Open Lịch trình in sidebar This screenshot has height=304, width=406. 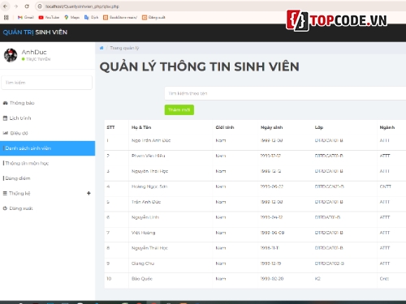pos(20,118)
